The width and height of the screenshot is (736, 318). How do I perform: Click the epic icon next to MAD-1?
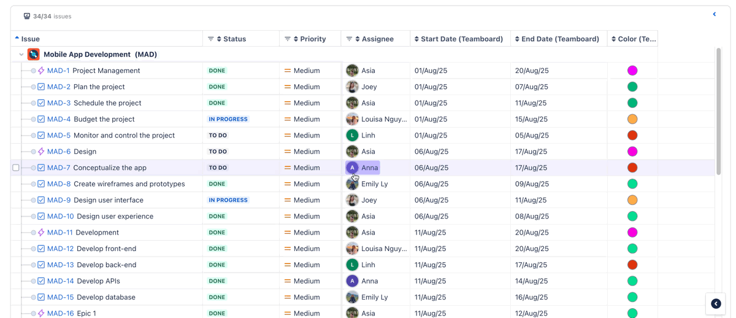point(41,71)
